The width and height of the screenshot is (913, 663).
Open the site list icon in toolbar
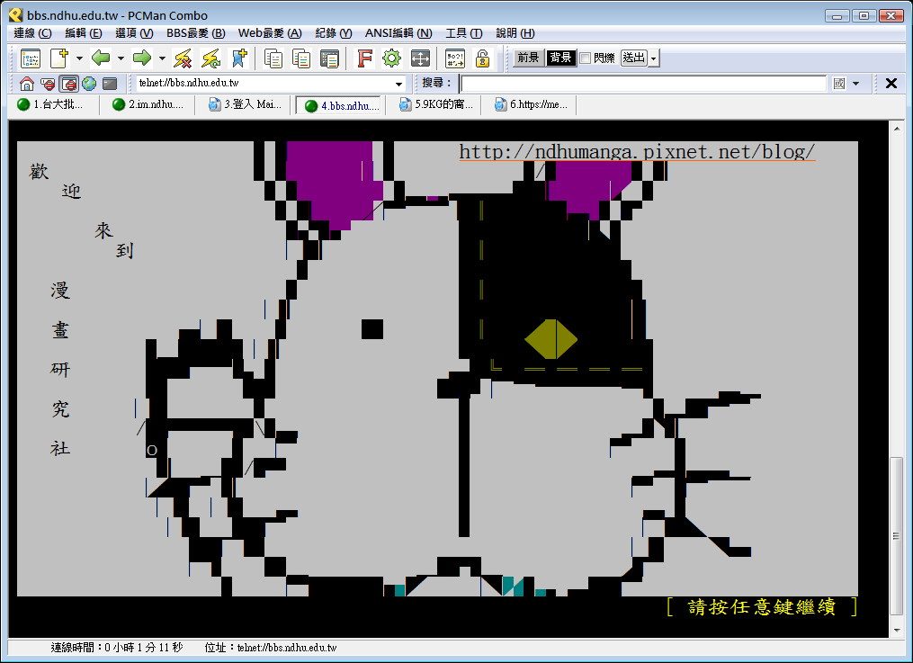[31, 58]
